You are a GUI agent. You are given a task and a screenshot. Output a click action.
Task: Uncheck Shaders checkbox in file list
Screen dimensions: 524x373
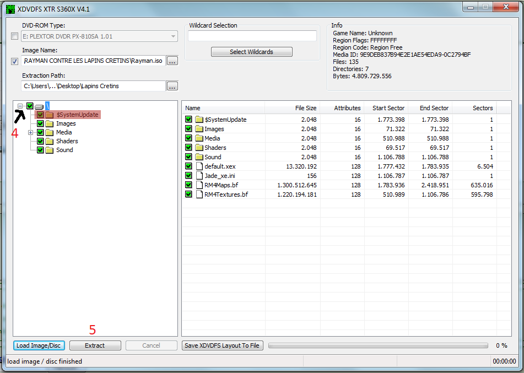(188, 148)
